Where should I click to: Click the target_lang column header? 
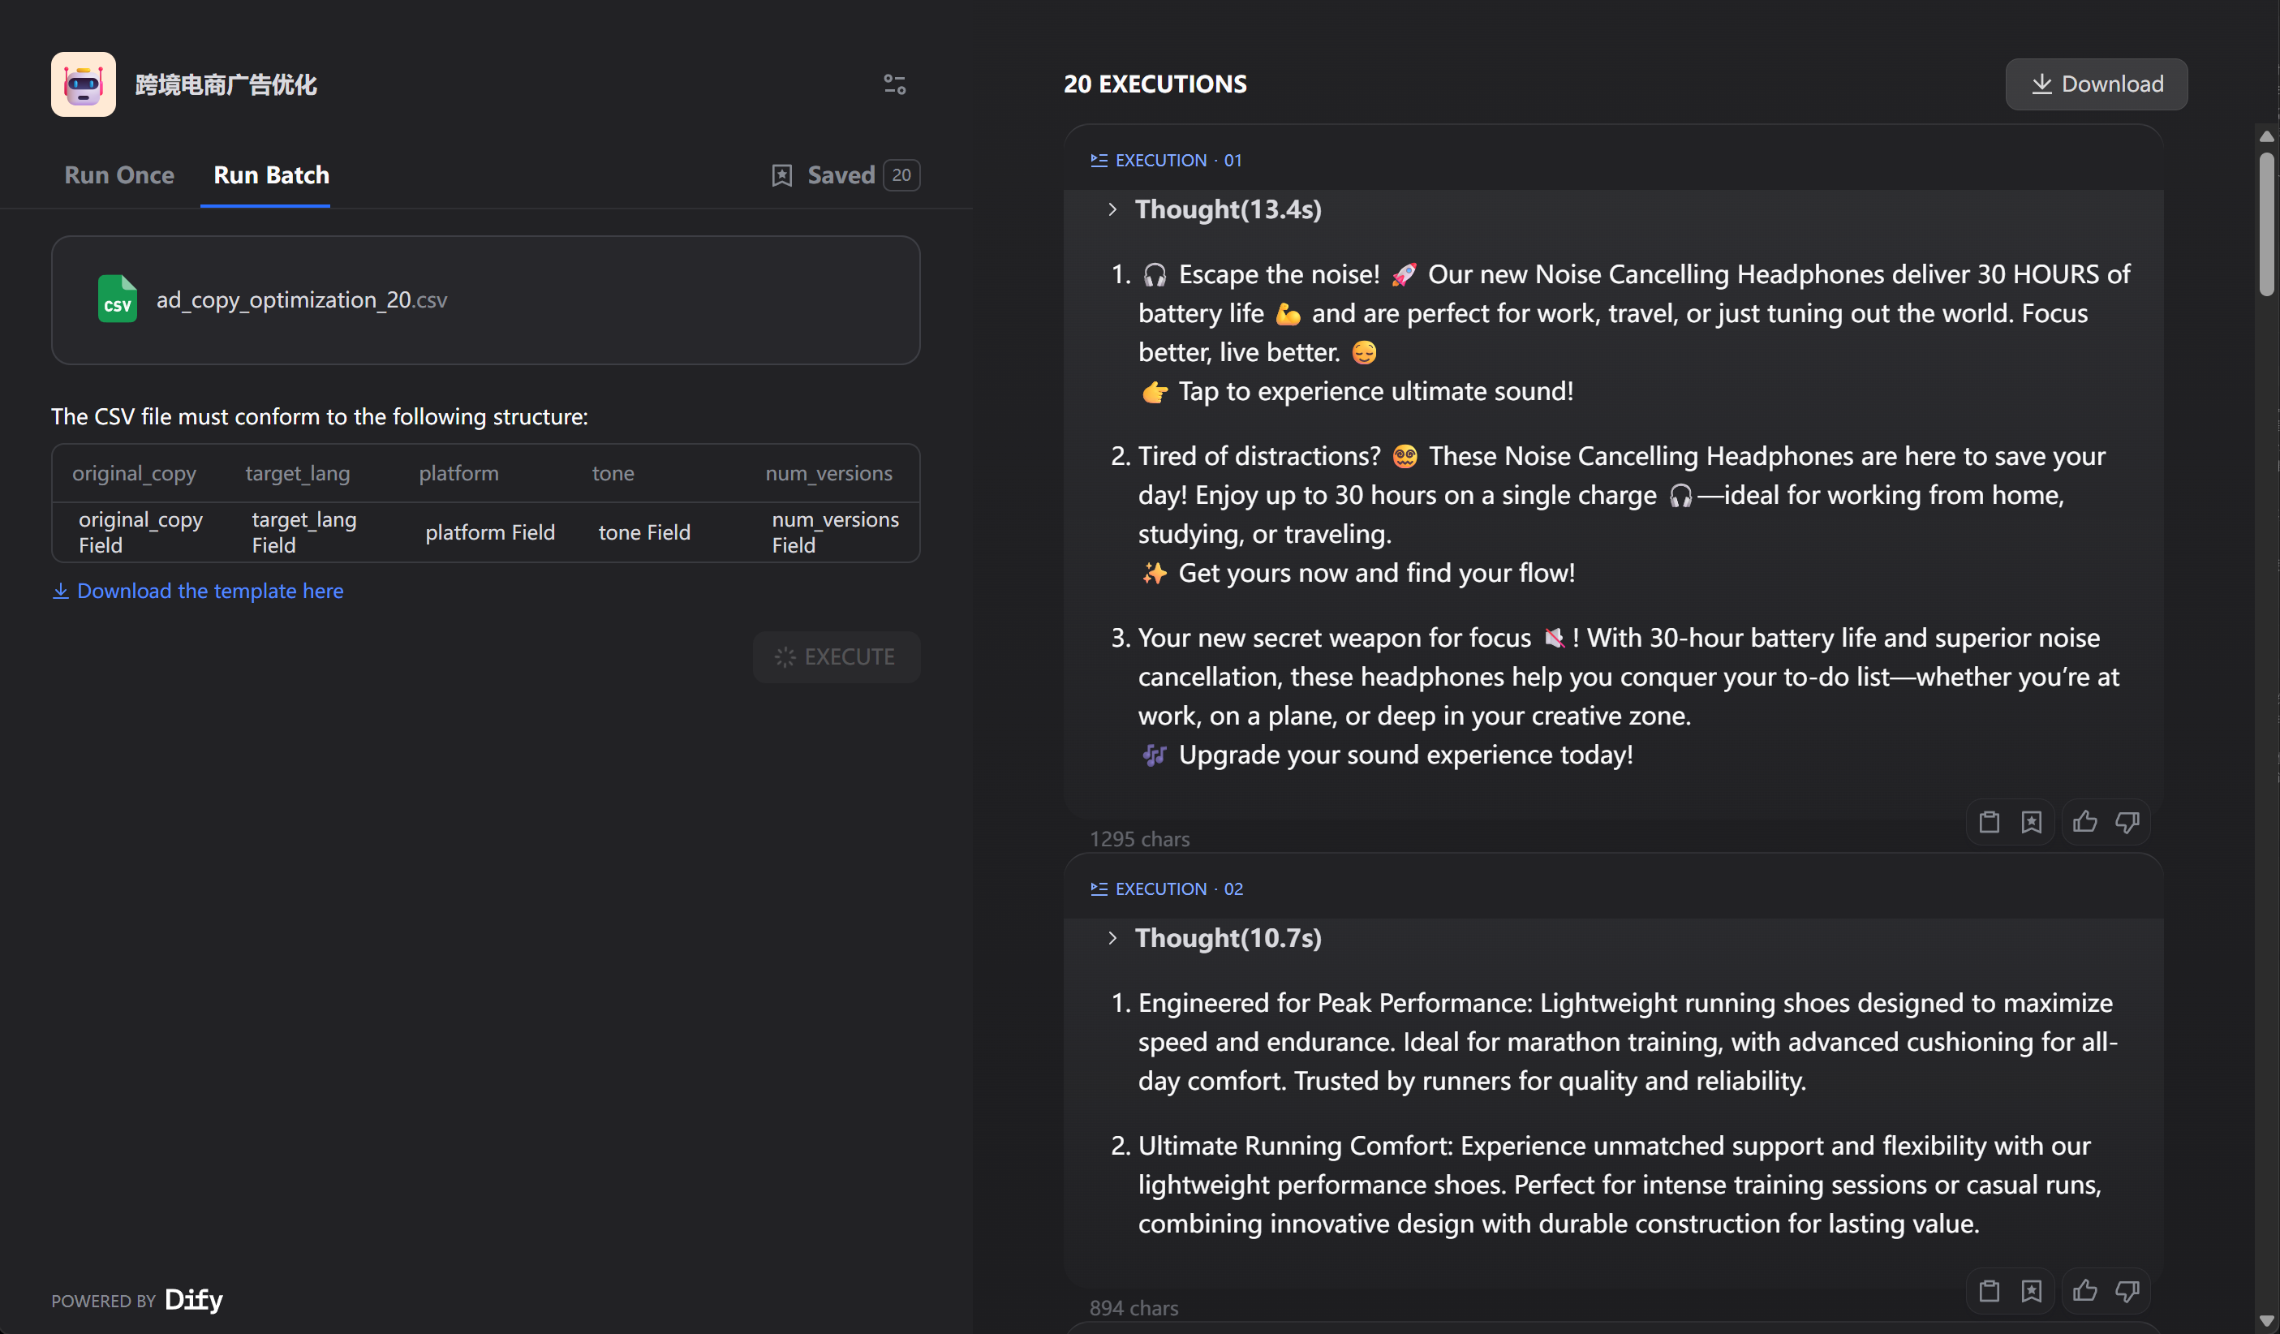point(298,472)
